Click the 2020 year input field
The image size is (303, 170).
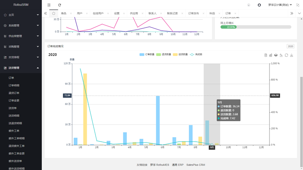point(290,46)
